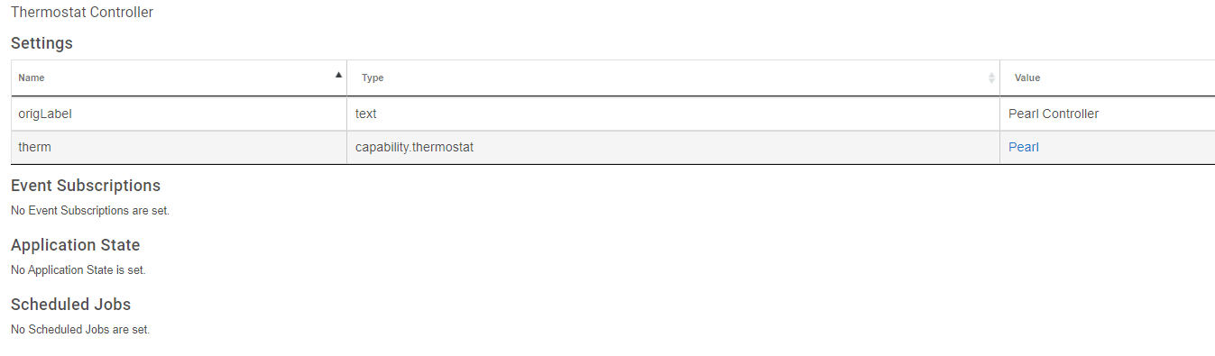Open the Pearl thermostat device link
Viewport: 1215px width, 356px height.
tap(1023, 147)
